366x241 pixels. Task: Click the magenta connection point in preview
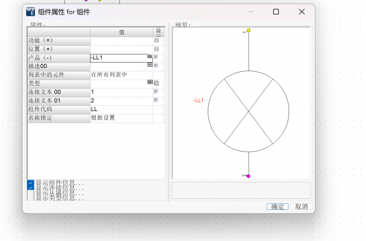pyautogui.click(x=249, y=176)
